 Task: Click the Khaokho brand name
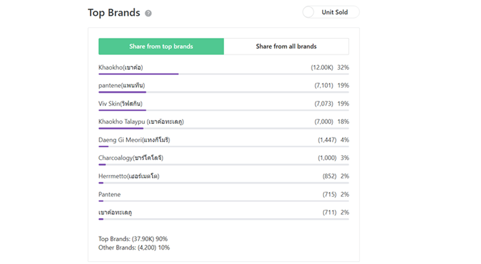coord(120,67)
